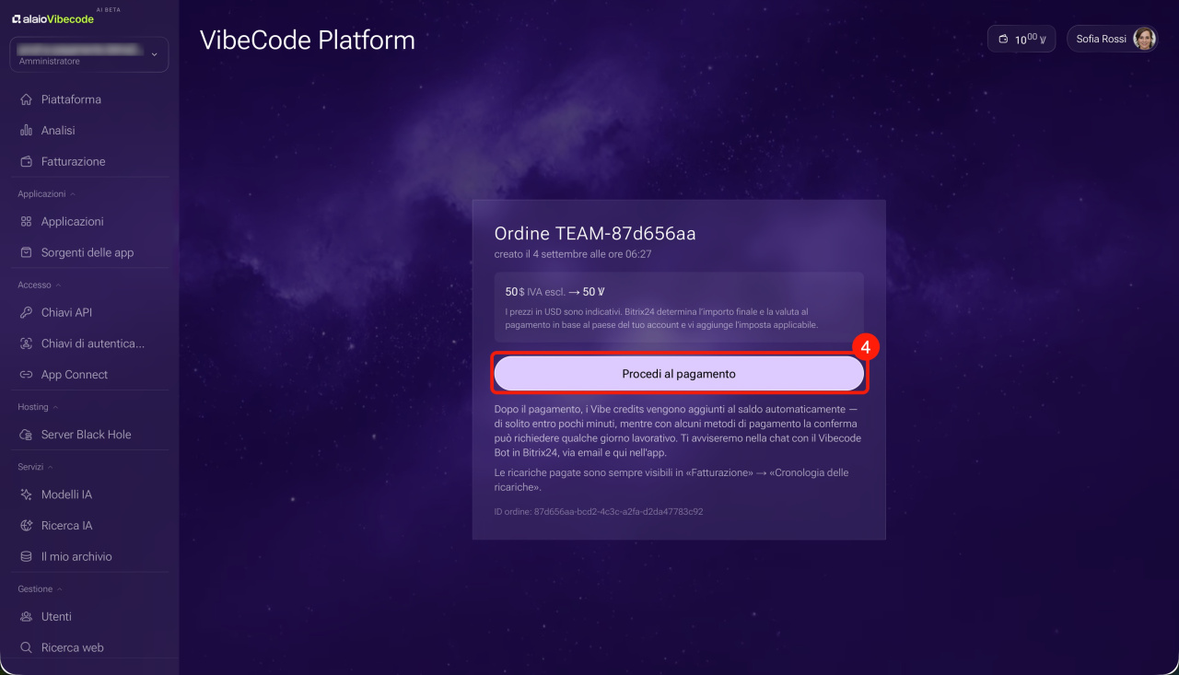1179x675 pixels.
Task: Open Analisi chart icon in sidebar
Action: pyautogui.click(x=26, y=131)
